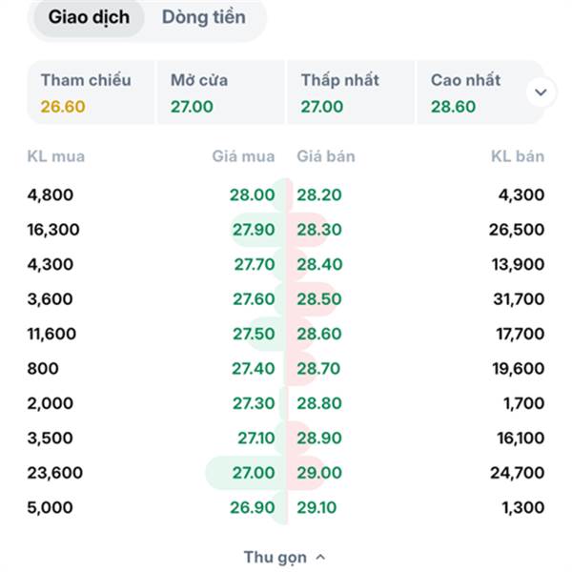The image size is (572, 572).
Task: Click the buy volume 23,600
Action: coord(55,473)
